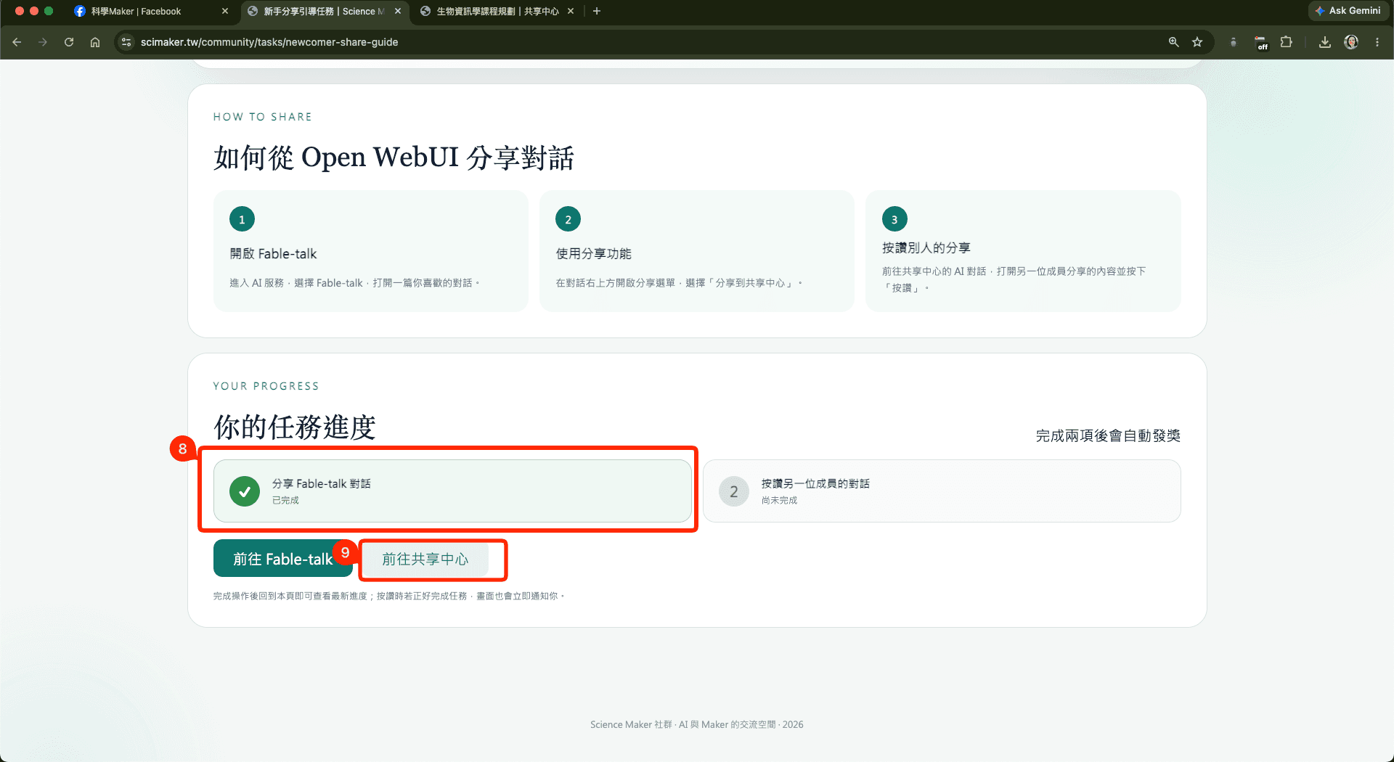Go back to the previous page
This screenshot has width=1394, height=762.
(17, 42)
